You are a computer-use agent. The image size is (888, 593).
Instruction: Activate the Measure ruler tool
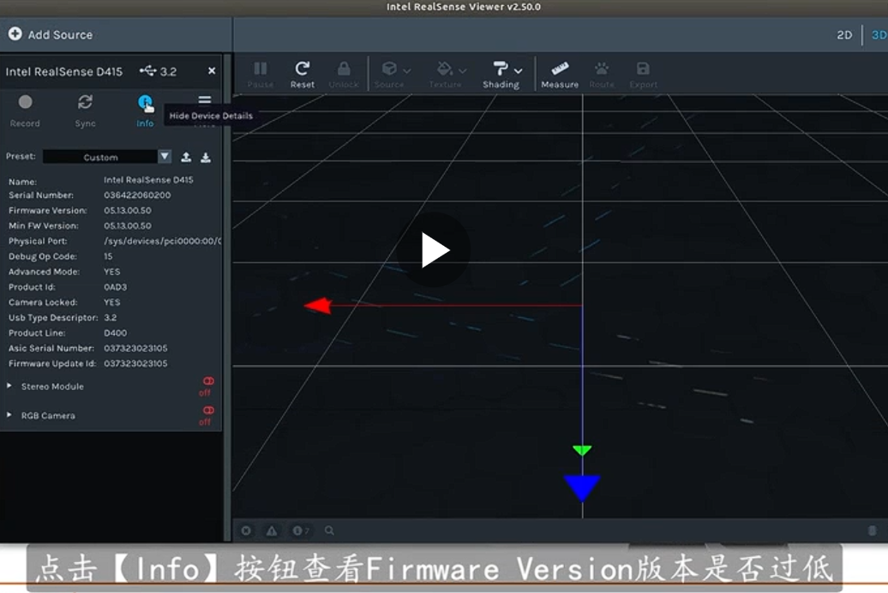click(560, 75)
